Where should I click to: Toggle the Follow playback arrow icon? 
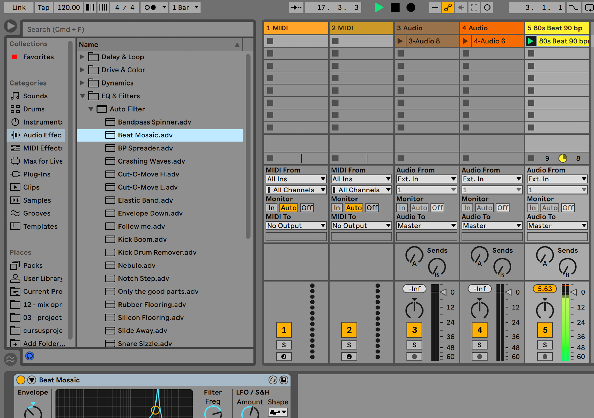click(x=296, y=7)
